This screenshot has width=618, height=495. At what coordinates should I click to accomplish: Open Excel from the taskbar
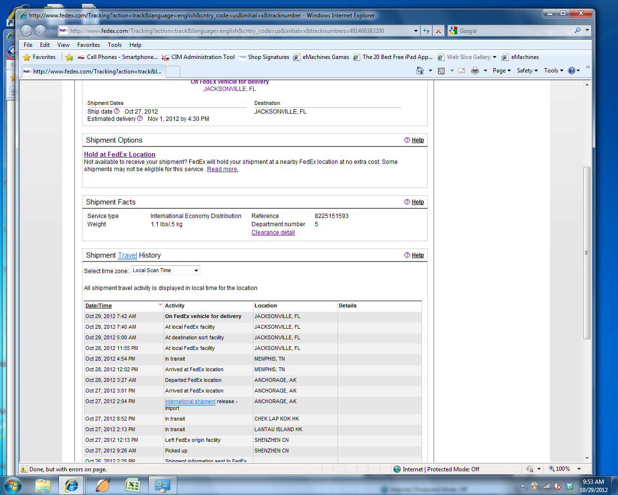pyautogui.click(x=132, y=485)
